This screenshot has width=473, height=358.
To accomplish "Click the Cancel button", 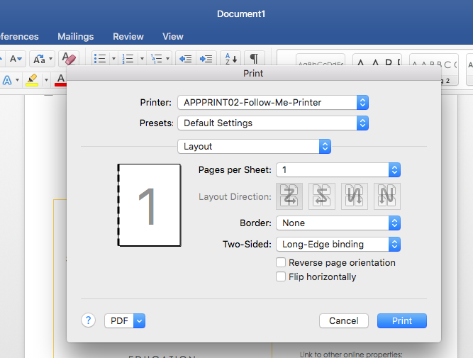I will (344, 320).
